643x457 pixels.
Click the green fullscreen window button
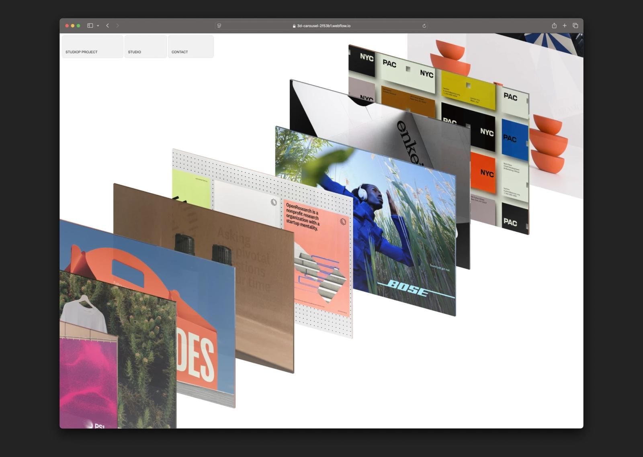[x=78, y=26]
